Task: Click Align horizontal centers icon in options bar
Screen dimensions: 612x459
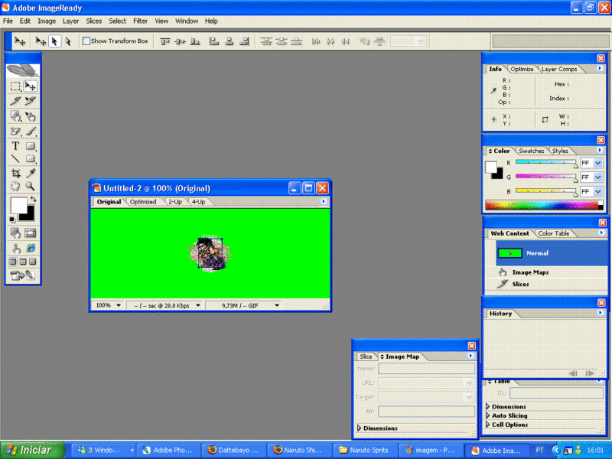Action: [229, 41]
